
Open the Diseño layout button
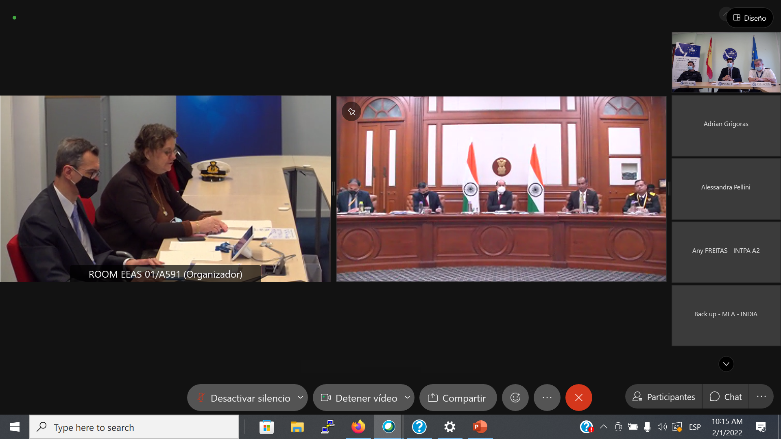[x=749, y=18]
